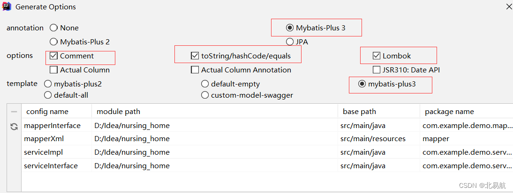Close the Generate Options dialog

(x=509, y=7)
